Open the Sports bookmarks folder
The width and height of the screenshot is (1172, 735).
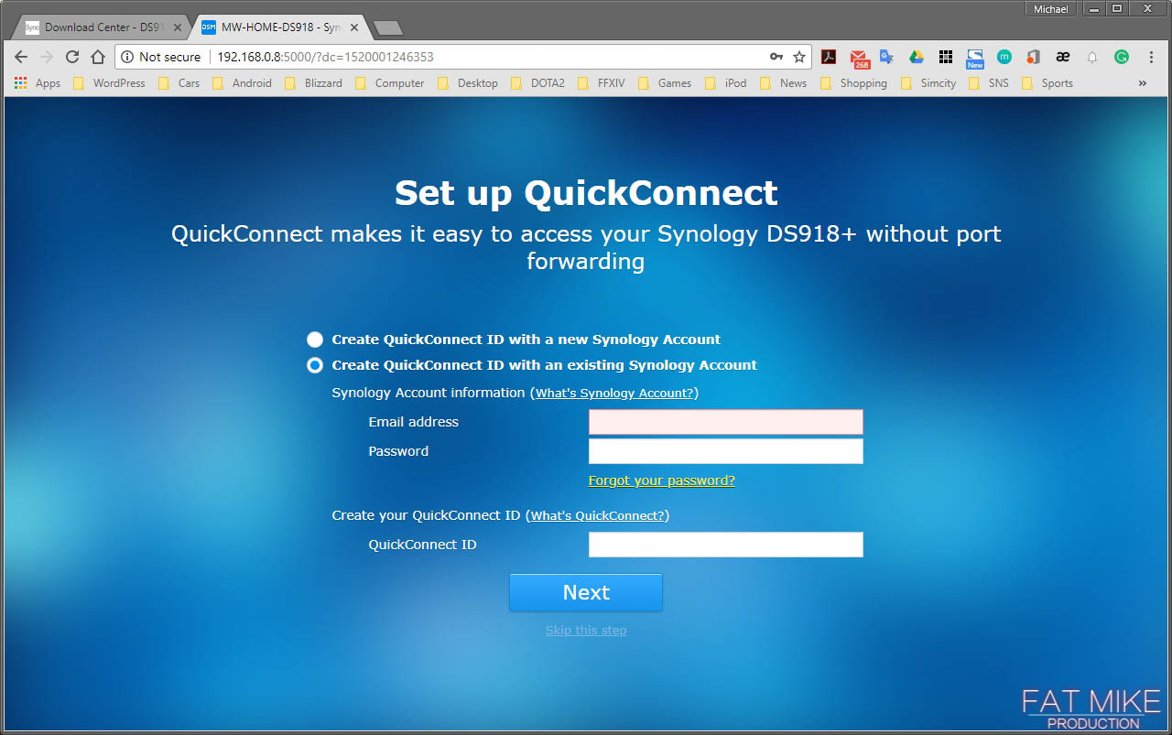pos(1047,82)
